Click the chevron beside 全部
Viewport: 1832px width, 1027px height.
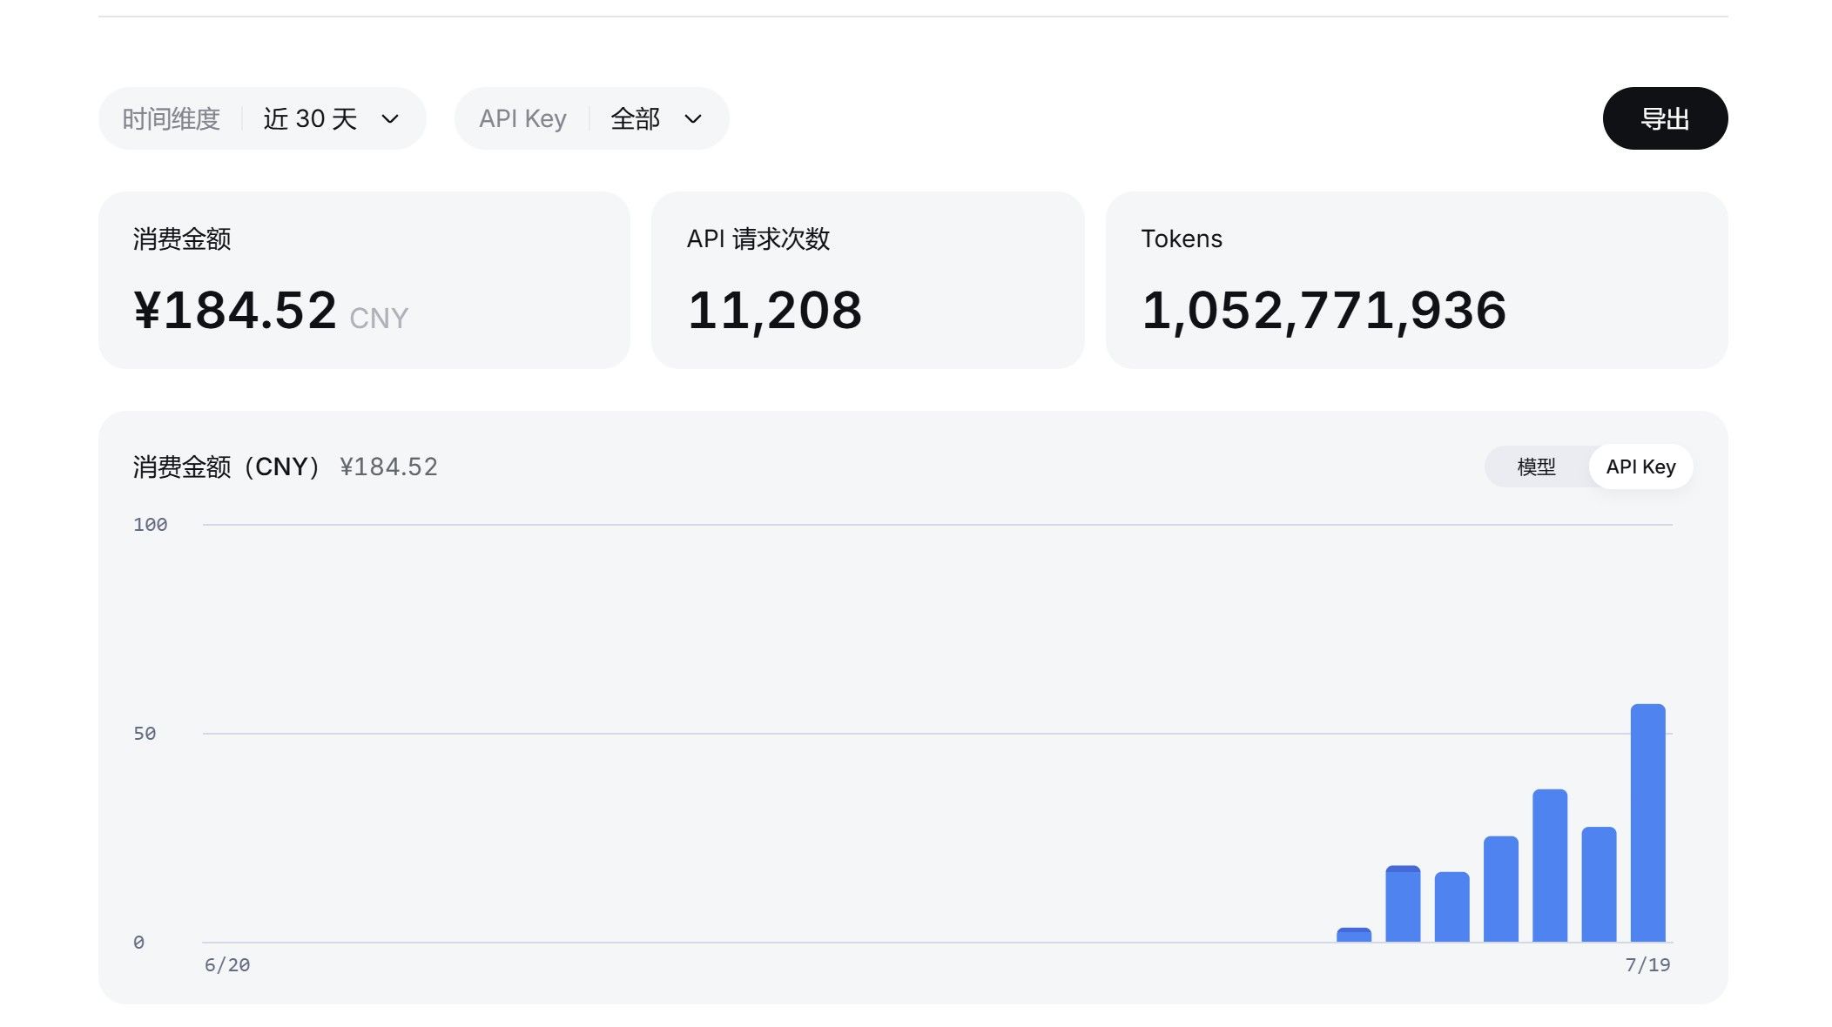pyautogui.click(x=693, y=119)
